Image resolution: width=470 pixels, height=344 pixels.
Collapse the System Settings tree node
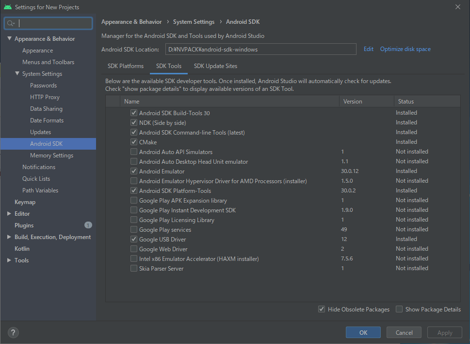[17, 73]
